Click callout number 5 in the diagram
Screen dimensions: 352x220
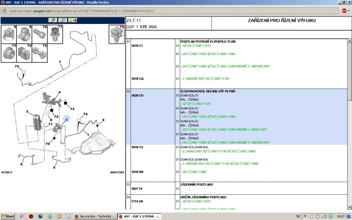pos(54,167)
